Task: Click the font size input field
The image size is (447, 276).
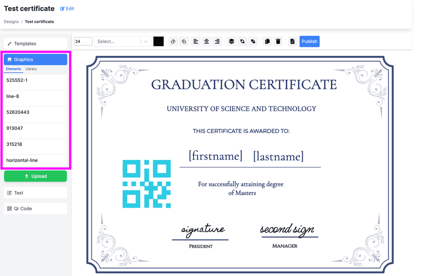Action: pyautogui.click(x=83, y=42)
